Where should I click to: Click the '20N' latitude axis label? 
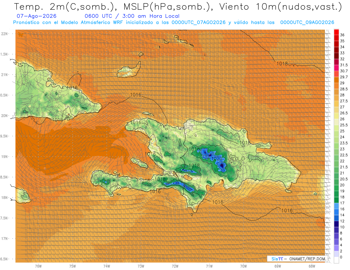point(4,116)
